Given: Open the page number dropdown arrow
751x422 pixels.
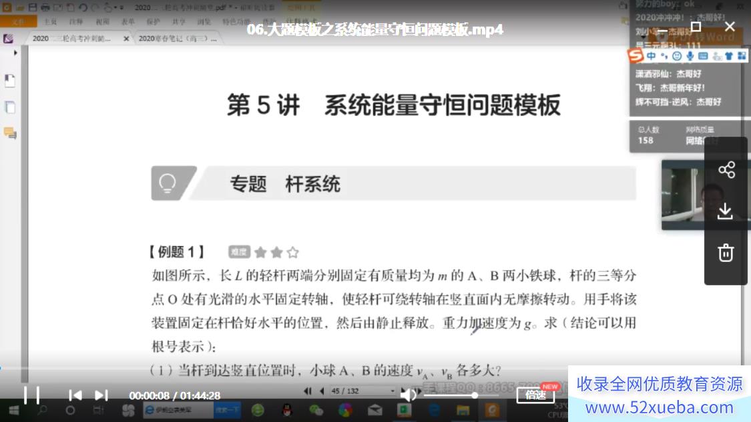Looking at the screenshot, I should 393,391.
